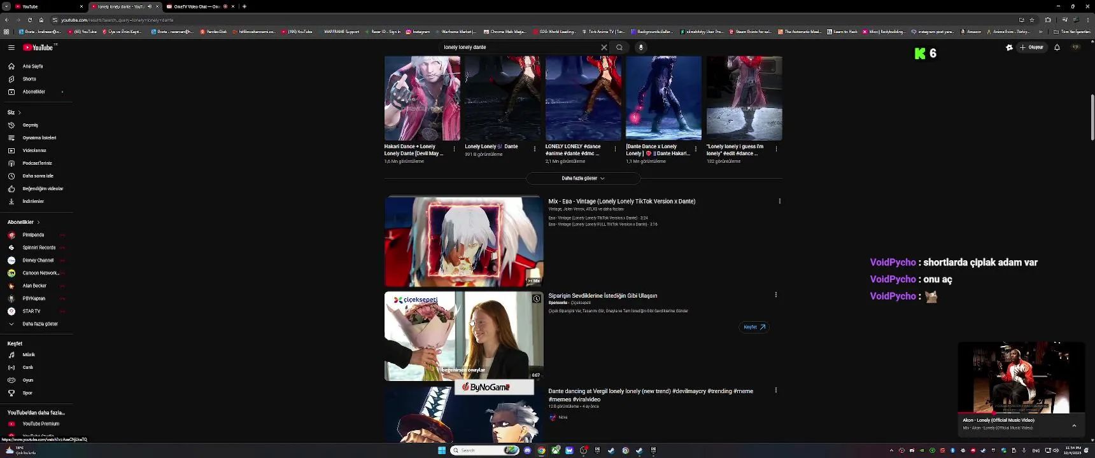Expand the Abonelikler section heading
Viewport: 1095px width, 458px height.
click(24, 222)
